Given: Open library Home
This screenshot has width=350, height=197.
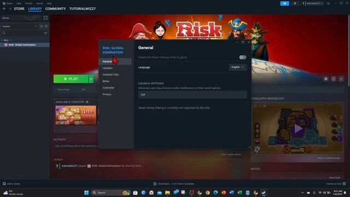Looking at the screenshot, I should pyautogui.click(x=21, y=18).
